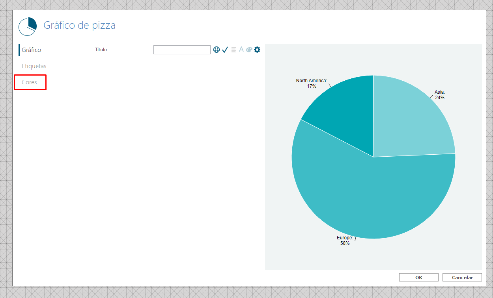Select the Gráfico tab
Viewport: 493px width, 298px height.
coord(31,50)
